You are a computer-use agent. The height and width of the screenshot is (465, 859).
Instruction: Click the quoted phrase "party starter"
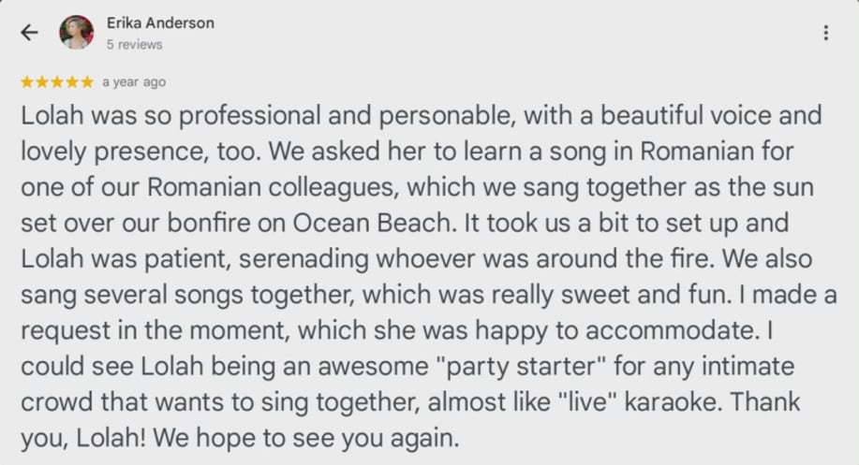point(520,367)
